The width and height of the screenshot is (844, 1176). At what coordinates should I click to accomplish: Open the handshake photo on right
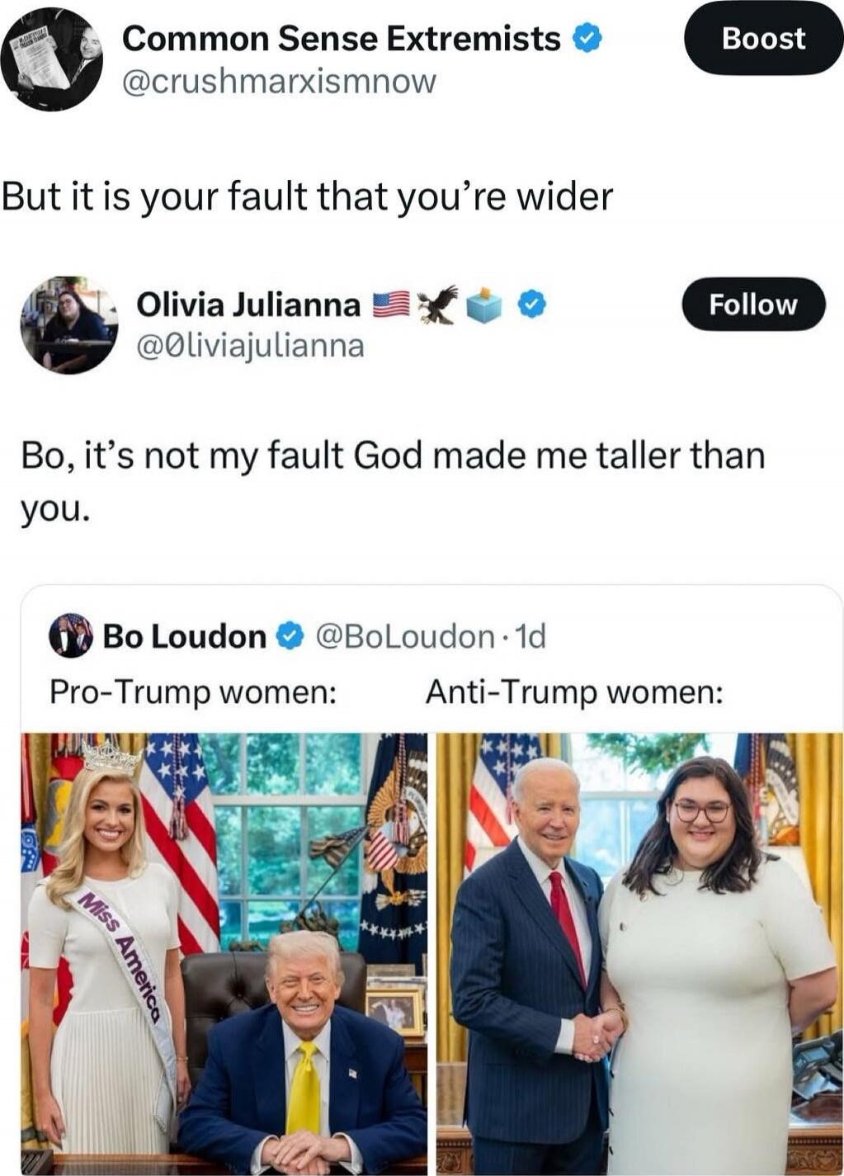(639, 954)
